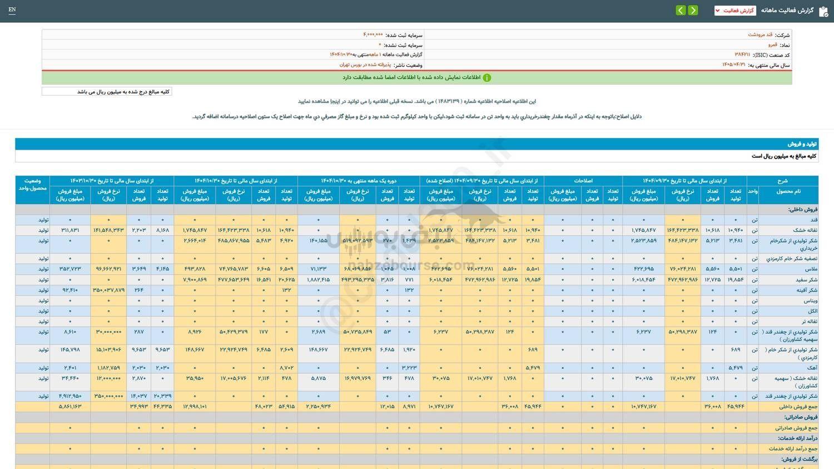Click the شرح column header

pos(782,181)
